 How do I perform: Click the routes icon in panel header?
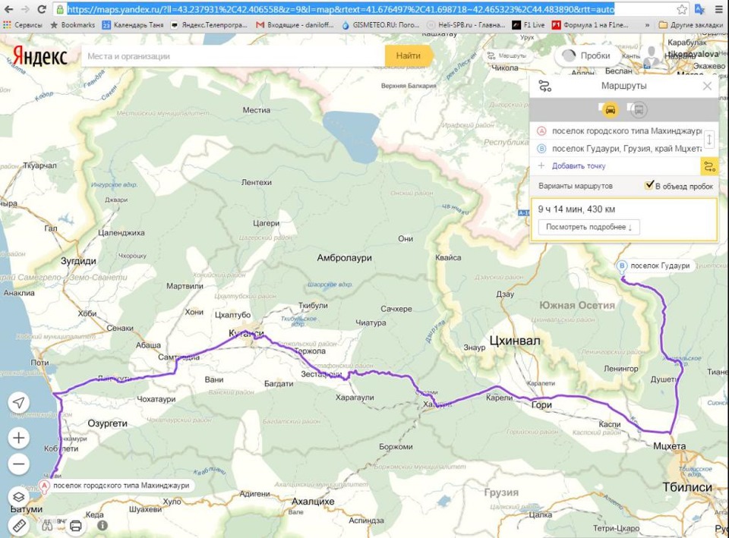pos(544,86)
